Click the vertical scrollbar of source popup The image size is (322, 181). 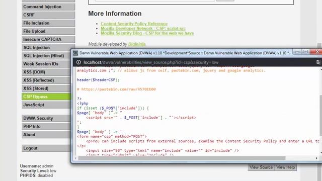point(320,115)
